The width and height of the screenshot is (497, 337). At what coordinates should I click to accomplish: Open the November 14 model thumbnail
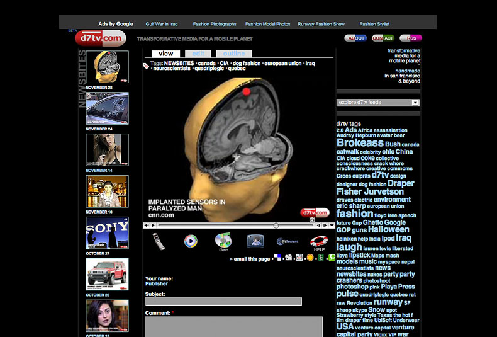click(x=107, y=150)
